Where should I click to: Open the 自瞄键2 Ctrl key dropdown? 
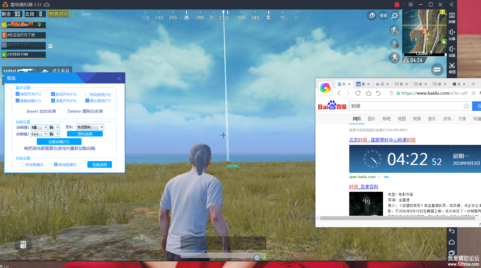pos(46,134)
